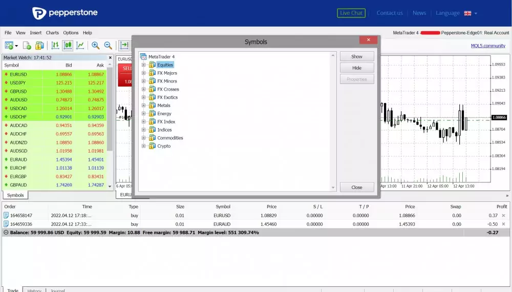Close the EURUSD order with its X
The image size is (512, 292).
(503, 215)
